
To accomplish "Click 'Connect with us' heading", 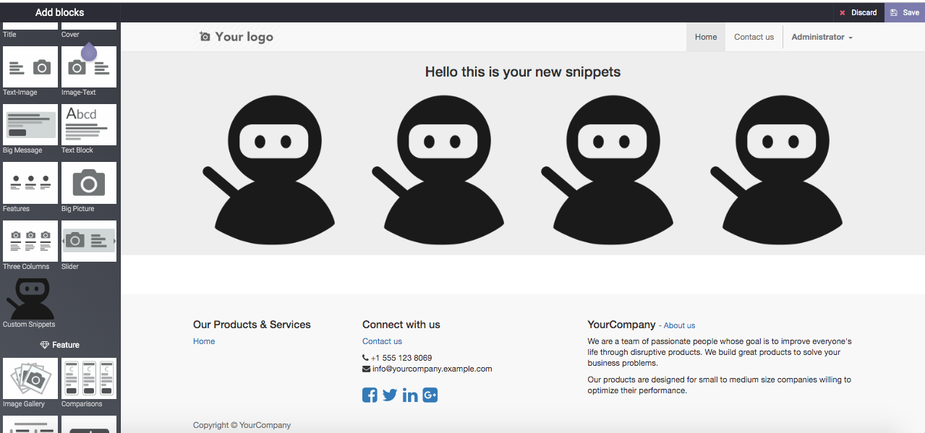I will pyautogui.click(x=401, y=325).
